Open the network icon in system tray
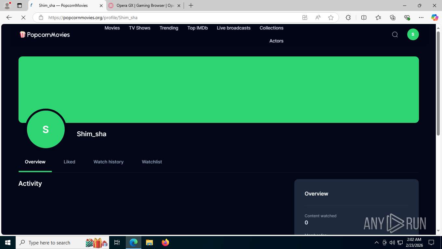Image resolution: width=442 pixels, height=249 pixels. click(400, 243)
